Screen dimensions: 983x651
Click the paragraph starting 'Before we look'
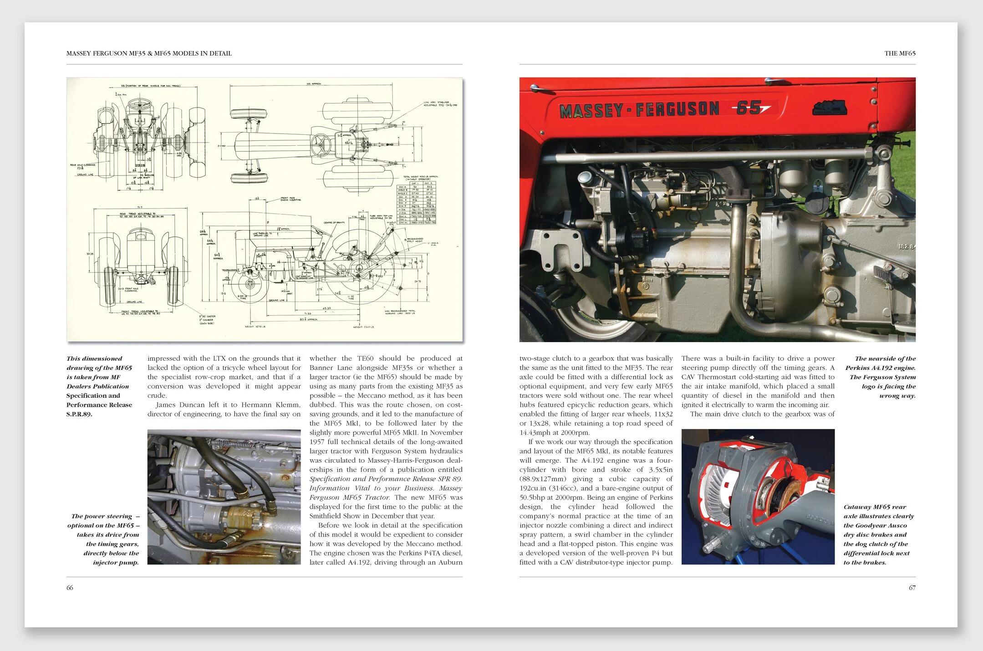pos(386,543)
